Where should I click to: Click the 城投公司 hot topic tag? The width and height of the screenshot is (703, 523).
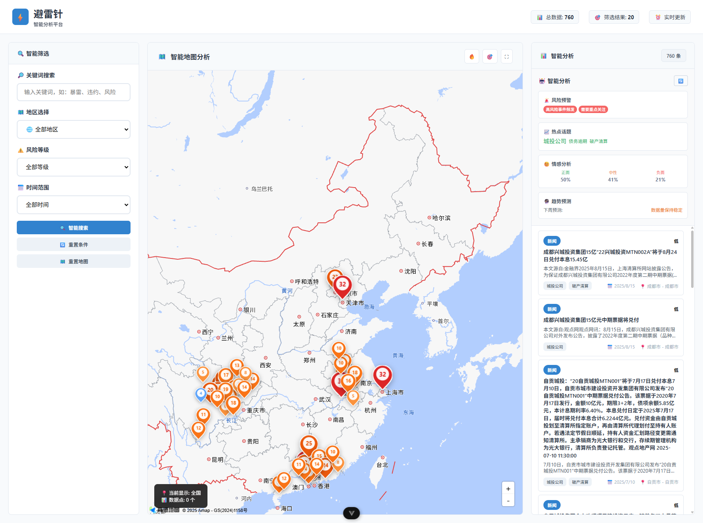554,141
